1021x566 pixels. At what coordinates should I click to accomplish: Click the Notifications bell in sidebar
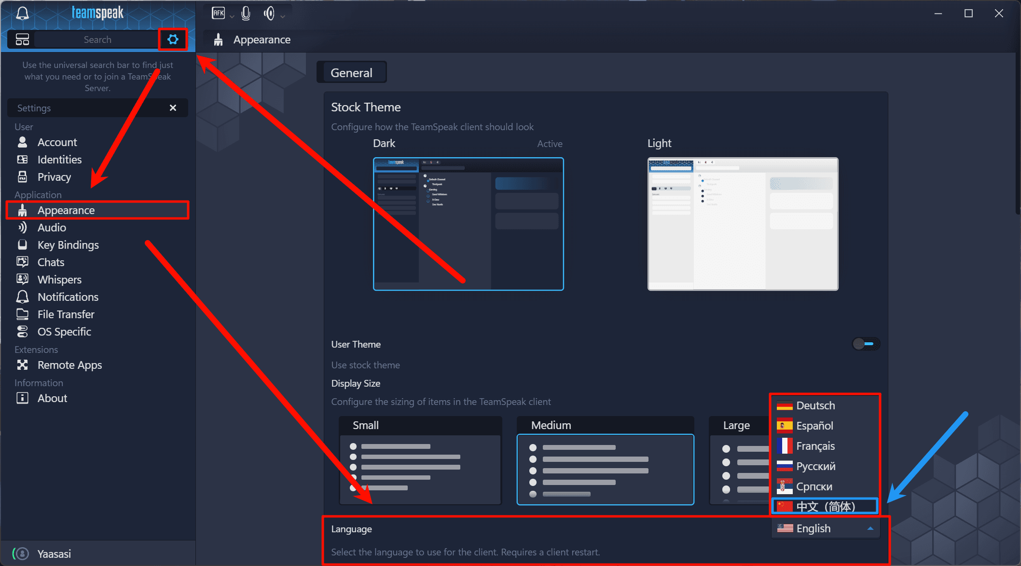coord(22,297)
